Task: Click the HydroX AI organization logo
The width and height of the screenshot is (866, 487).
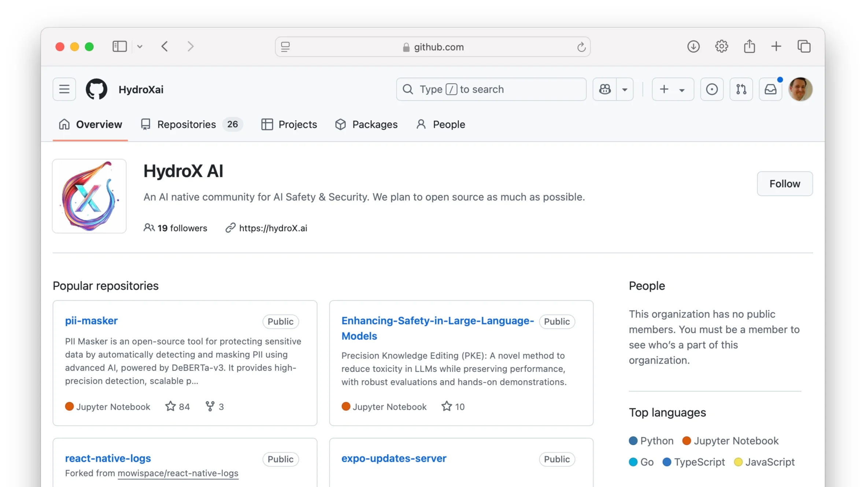Action: 89,196
